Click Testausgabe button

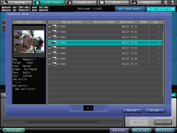click(x=14, y=130)
